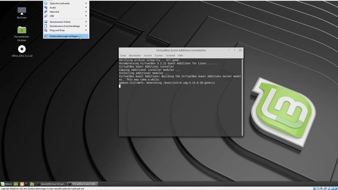Click the optical drive status bar indicator
The image size is (338, 190).
tap(318, 188)
